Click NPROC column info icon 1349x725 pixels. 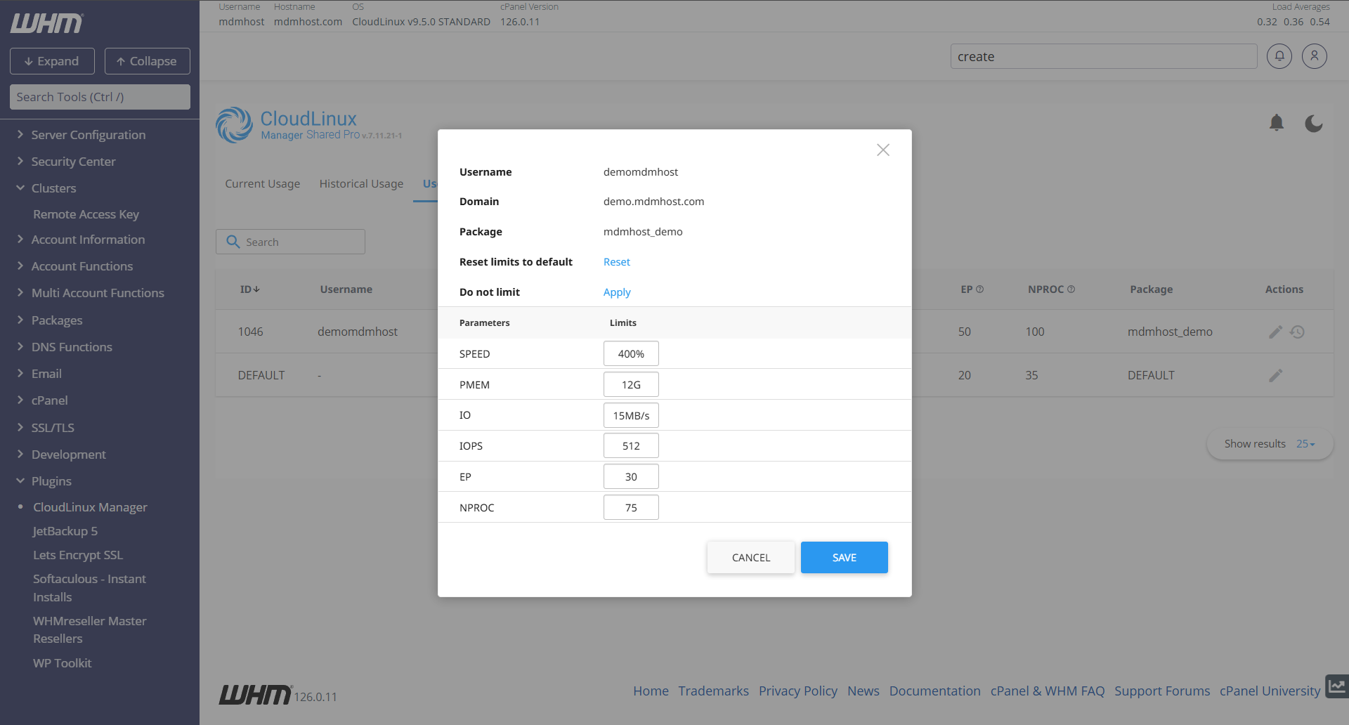click(1071, 289)
